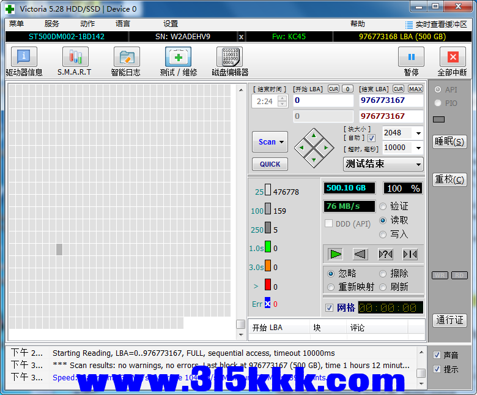477x395 pixels.
Task: Click the red error-level color block
Action: click(267, 285)
